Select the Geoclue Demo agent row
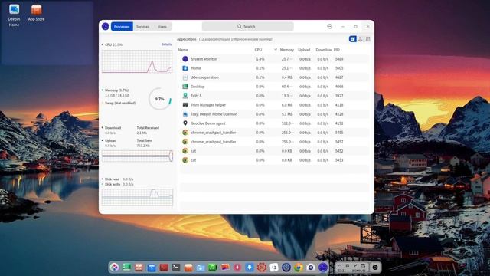The width and height of the screenshot is (490, 276). coord(274,123)
